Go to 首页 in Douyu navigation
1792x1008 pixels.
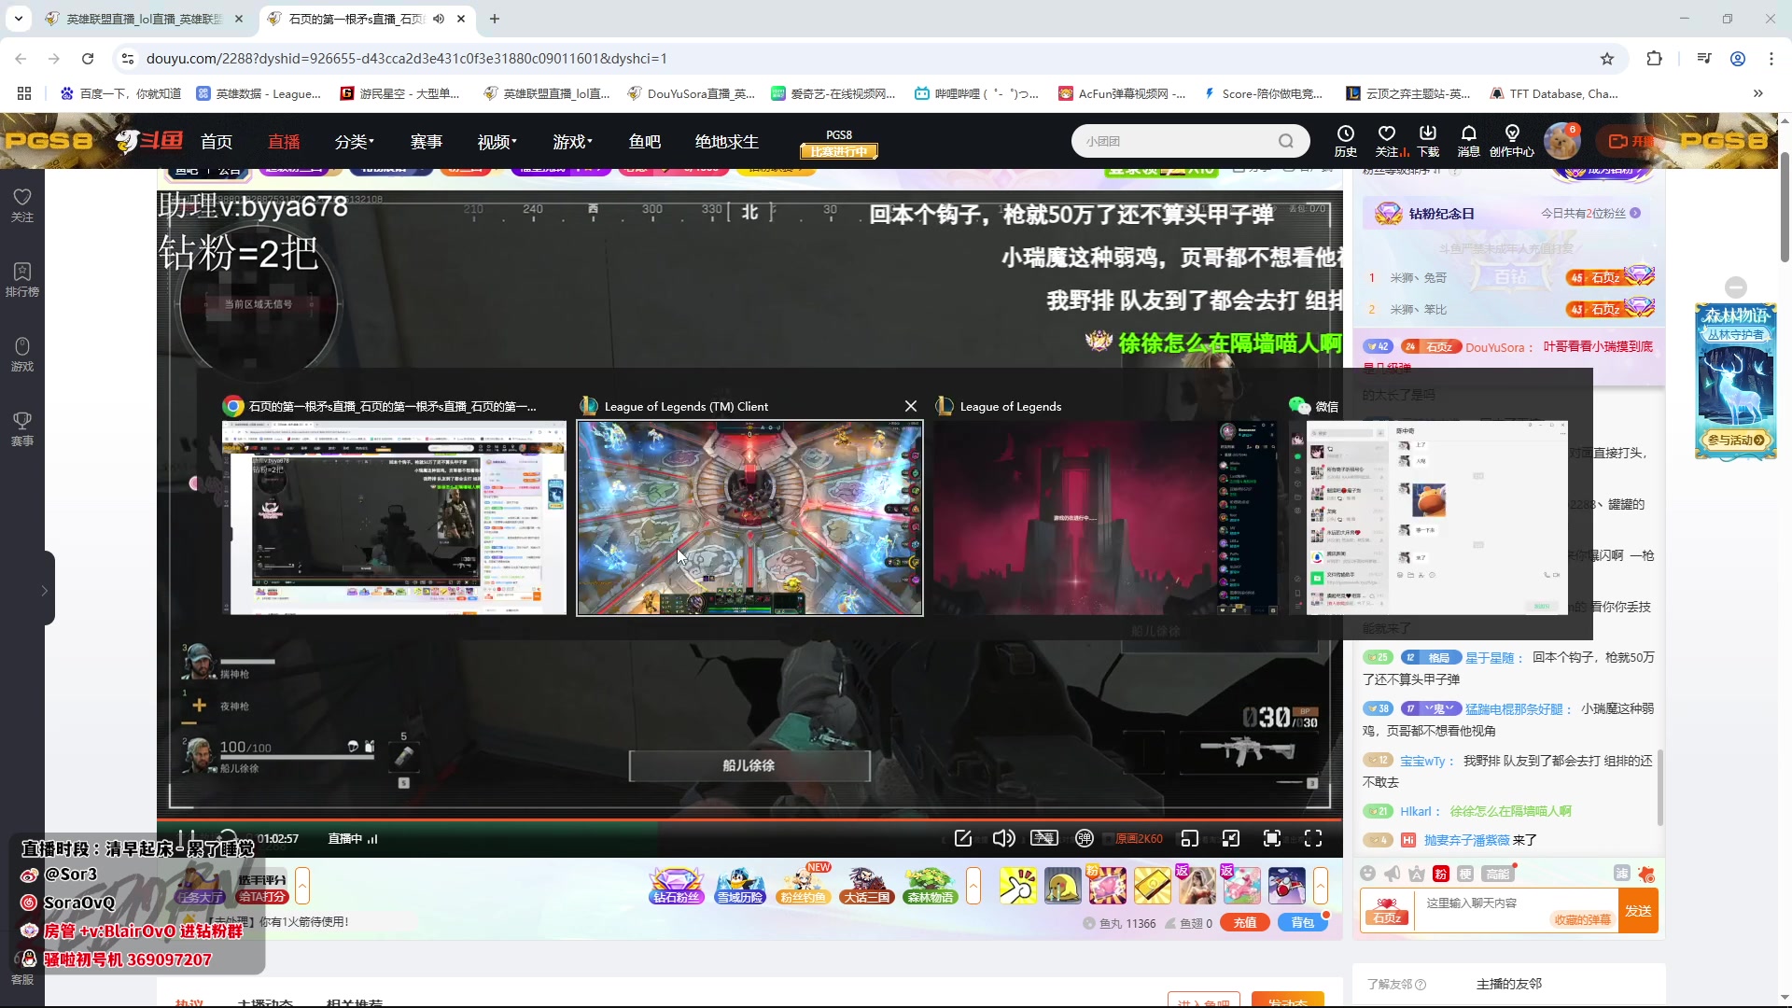(x=217, y=142)
